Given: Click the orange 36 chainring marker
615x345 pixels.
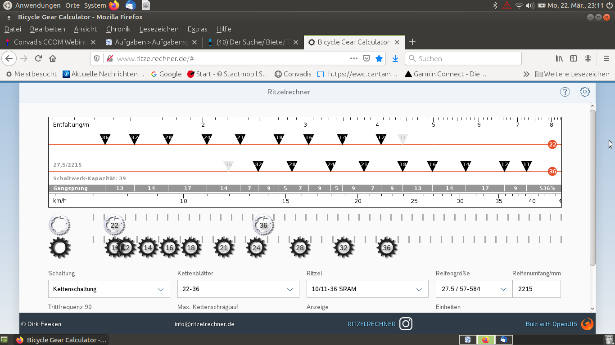Looking at the screenshot, I should point(552,172).
